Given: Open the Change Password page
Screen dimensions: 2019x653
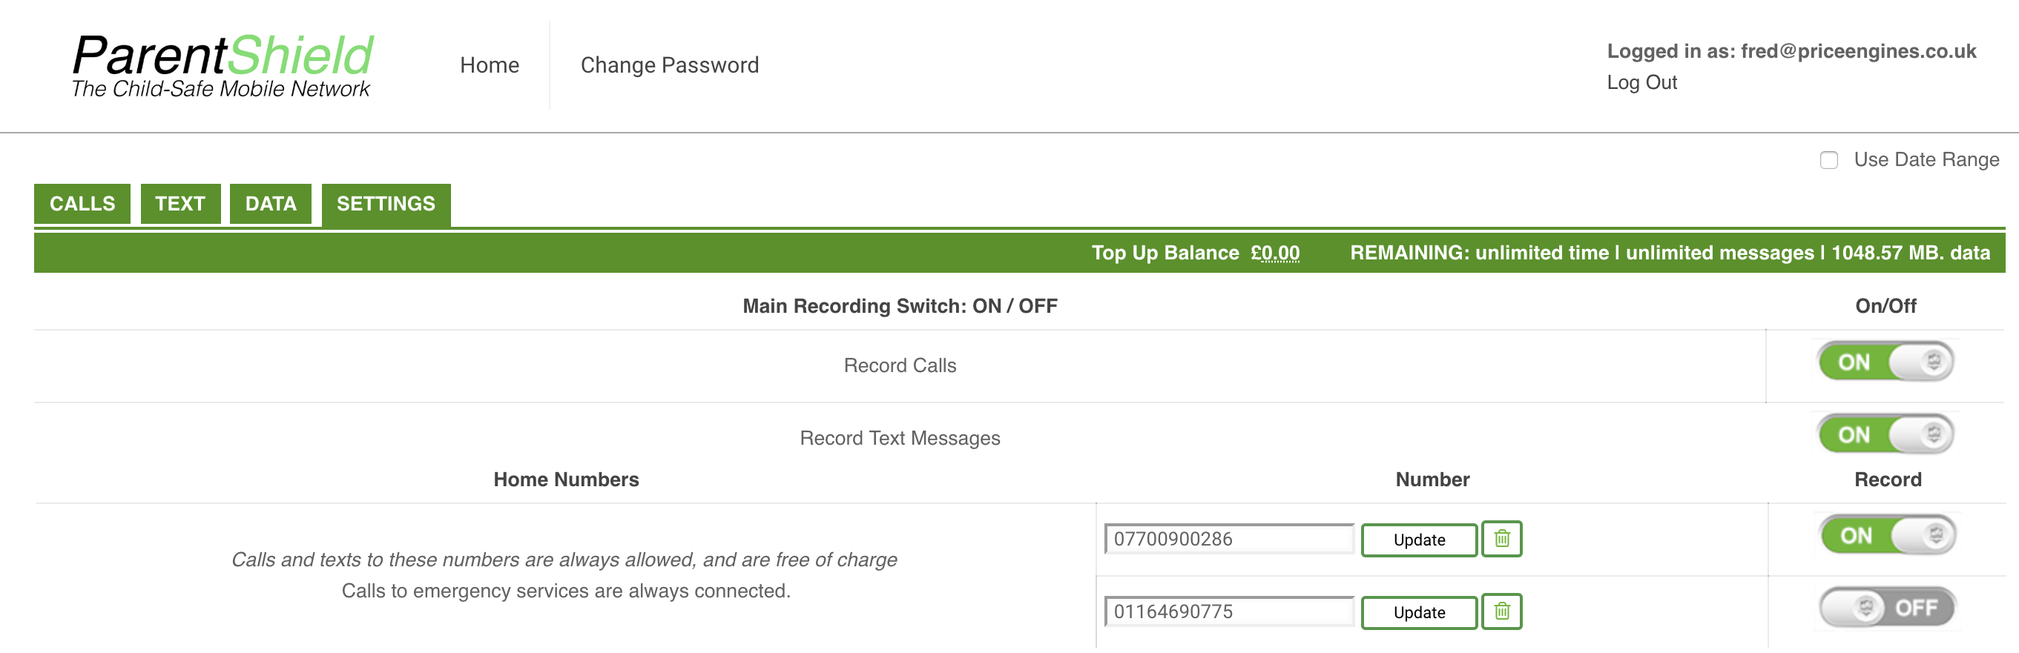Looking at the screenshot, I should (x=669, y=65).
